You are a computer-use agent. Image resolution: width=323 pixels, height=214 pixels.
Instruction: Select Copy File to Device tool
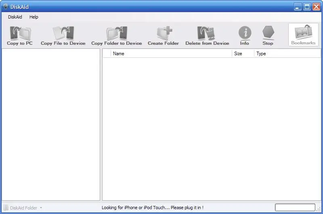(63, 33)
